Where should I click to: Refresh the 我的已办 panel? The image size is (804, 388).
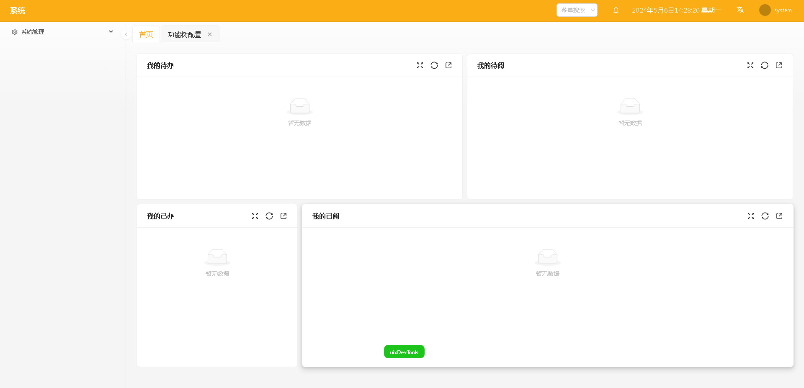(x=269, y=216)
